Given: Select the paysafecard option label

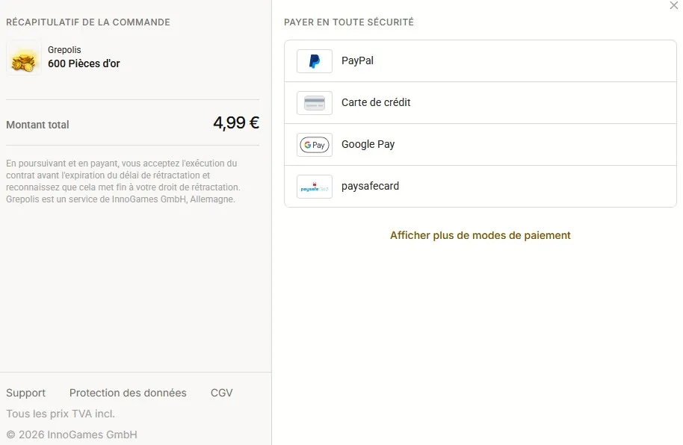Looking at the screenshot, I should [x=370, y=186].
